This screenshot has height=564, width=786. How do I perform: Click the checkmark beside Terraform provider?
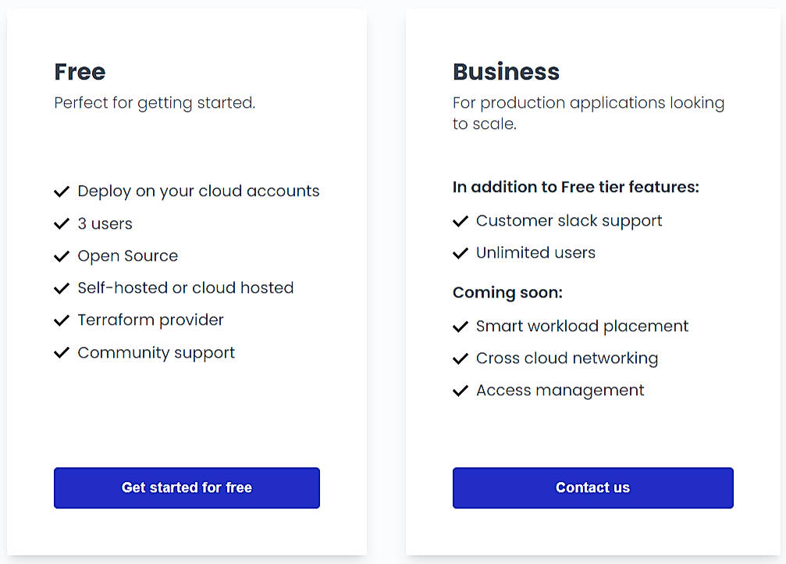pos(62,320)
